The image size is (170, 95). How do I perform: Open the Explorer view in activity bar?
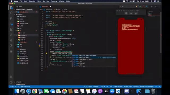11,7
